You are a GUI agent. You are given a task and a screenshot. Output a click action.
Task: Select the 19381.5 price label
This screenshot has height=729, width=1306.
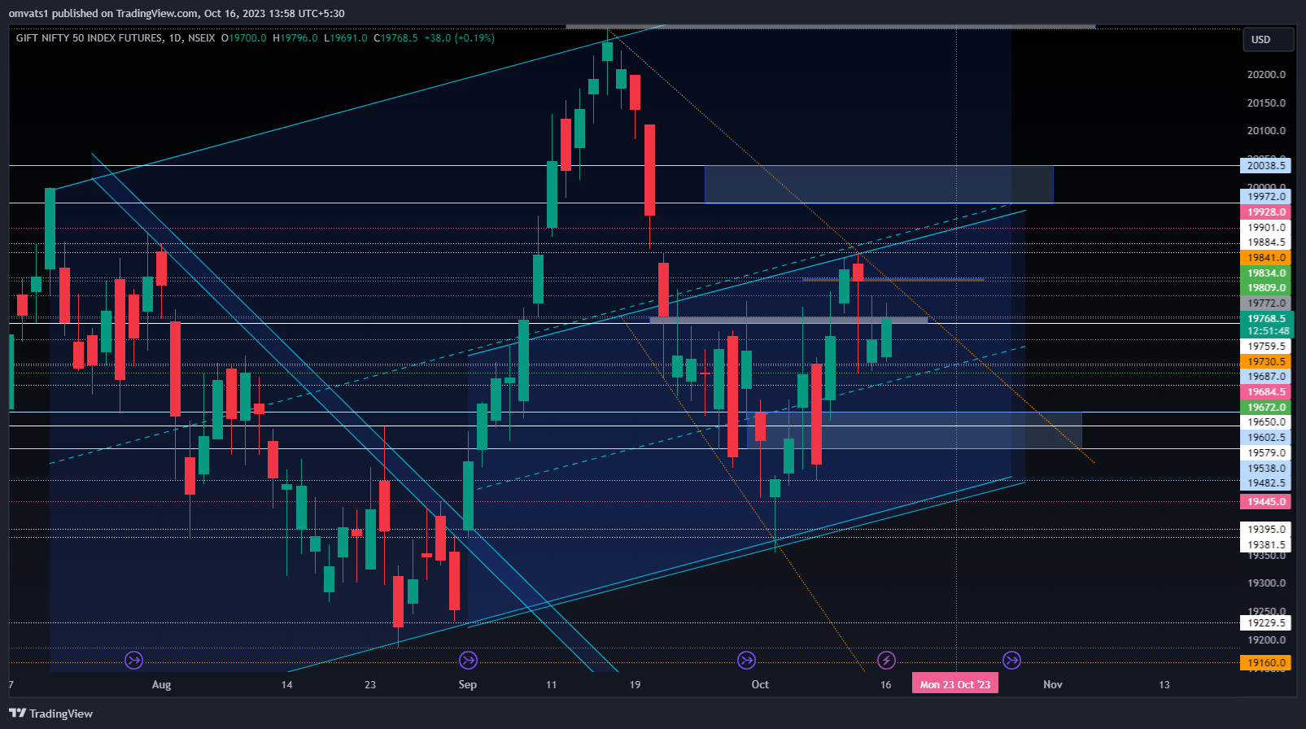click(x=1266, y=545)
